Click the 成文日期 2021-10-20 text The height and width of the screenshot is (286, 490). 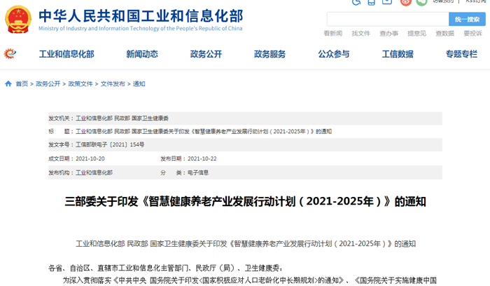coord(76,158)
